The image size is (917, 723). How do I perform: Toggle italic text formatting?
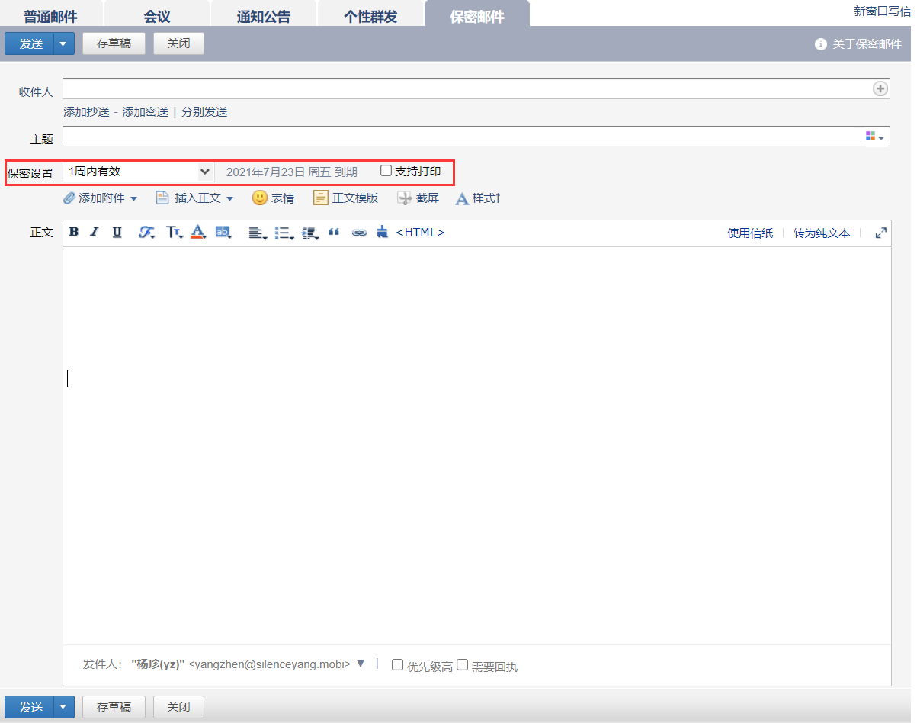pos(95,233)
